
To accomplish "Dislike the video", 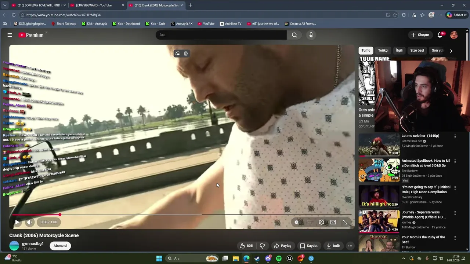I will click(x=262, y=246).
